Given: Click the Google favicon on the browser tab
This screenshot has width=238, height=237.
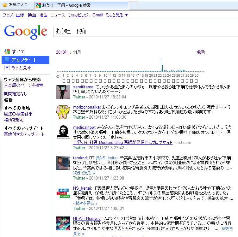Looking at the screenshot, I should tap(38, 5).
